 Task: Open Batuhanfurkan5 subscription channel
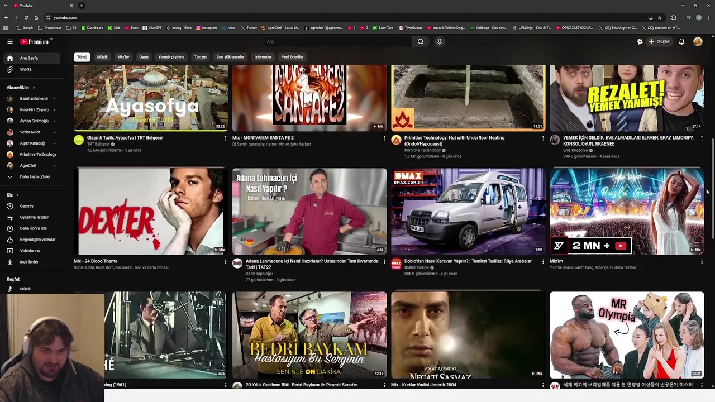point(32,99)
